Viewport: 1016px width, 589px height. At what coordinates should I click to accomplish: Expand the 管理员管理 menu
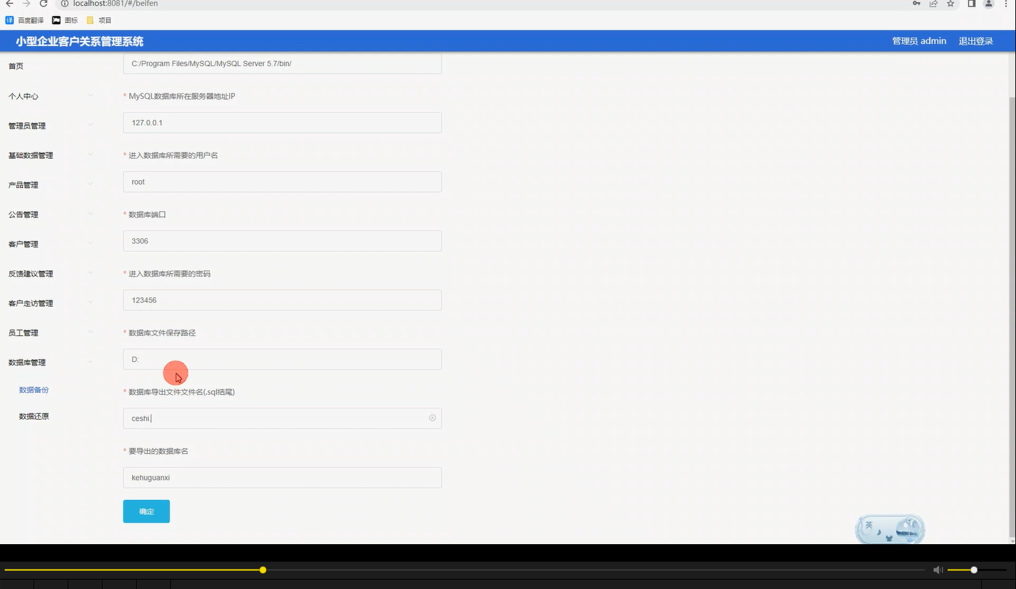click(x=51, y=126)
